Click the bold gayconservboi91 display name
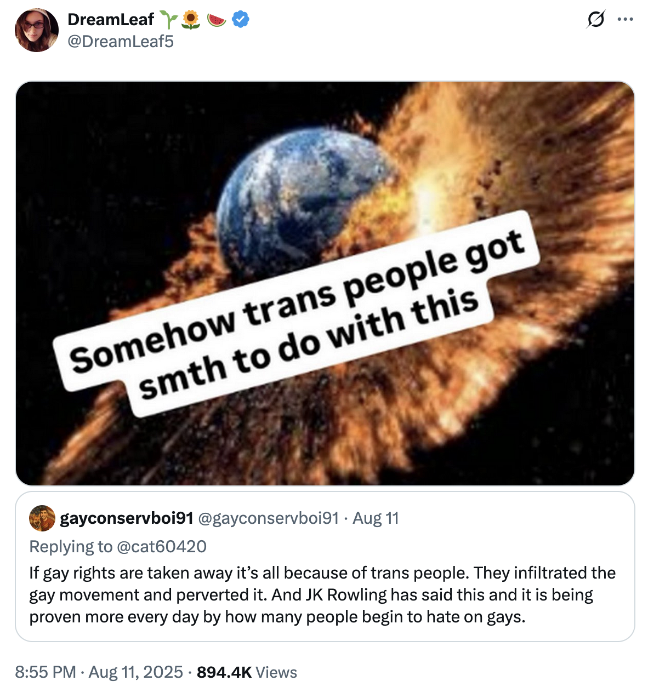Image resolution: width=648 pixels, height=698 pixels. [126, 518]
